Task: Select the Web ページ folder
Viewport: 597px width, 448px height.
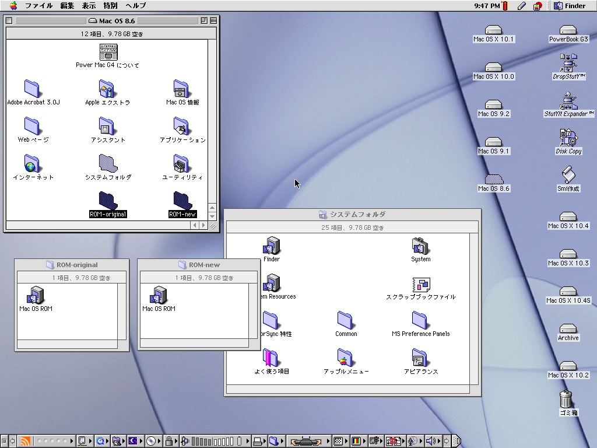Action: (x=33, y=126)
